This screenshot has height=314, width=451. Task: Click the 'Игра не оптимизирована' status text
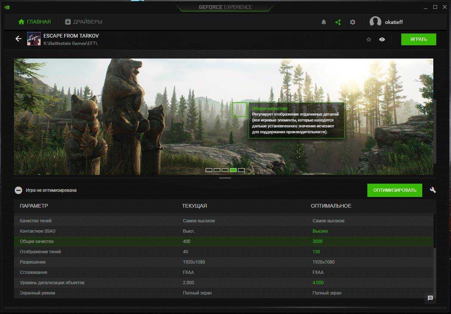[x=51, y=190]
